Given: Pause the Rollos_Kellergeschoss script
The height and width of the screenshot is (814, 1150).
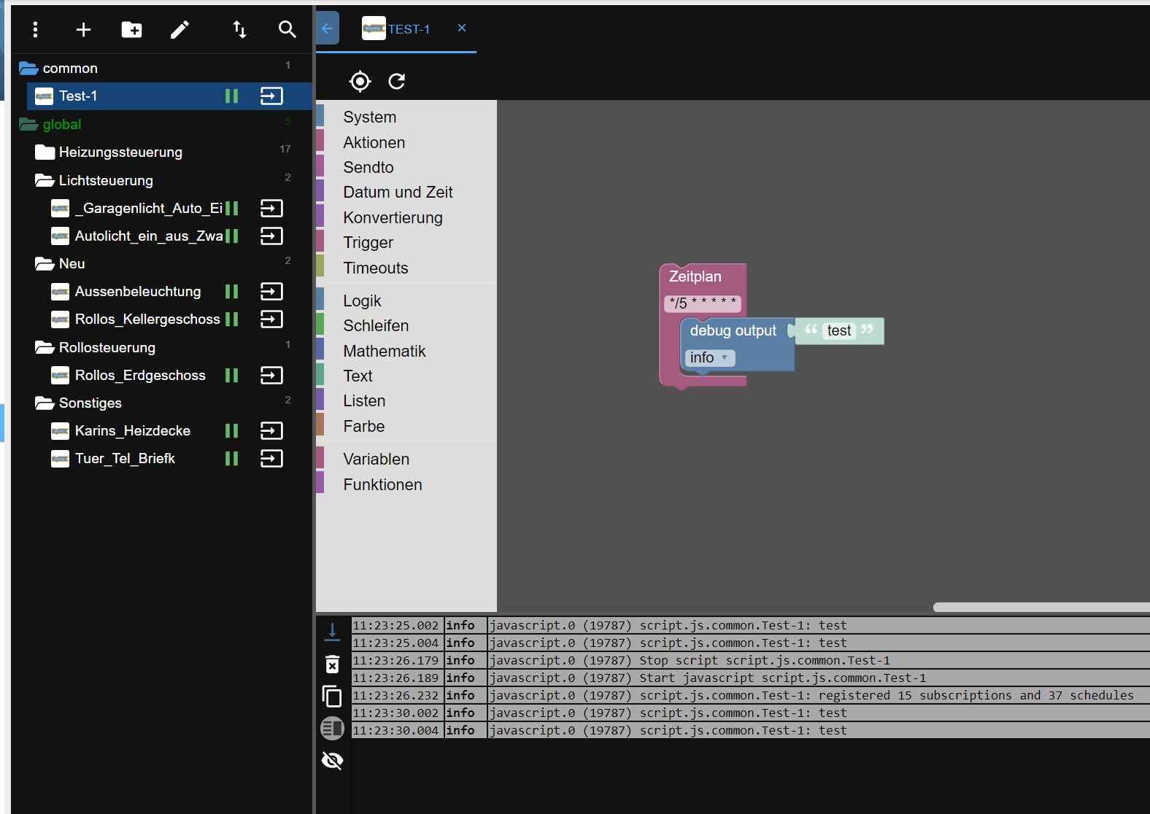Looking at the screenshot, I should [x=232, y=319].
